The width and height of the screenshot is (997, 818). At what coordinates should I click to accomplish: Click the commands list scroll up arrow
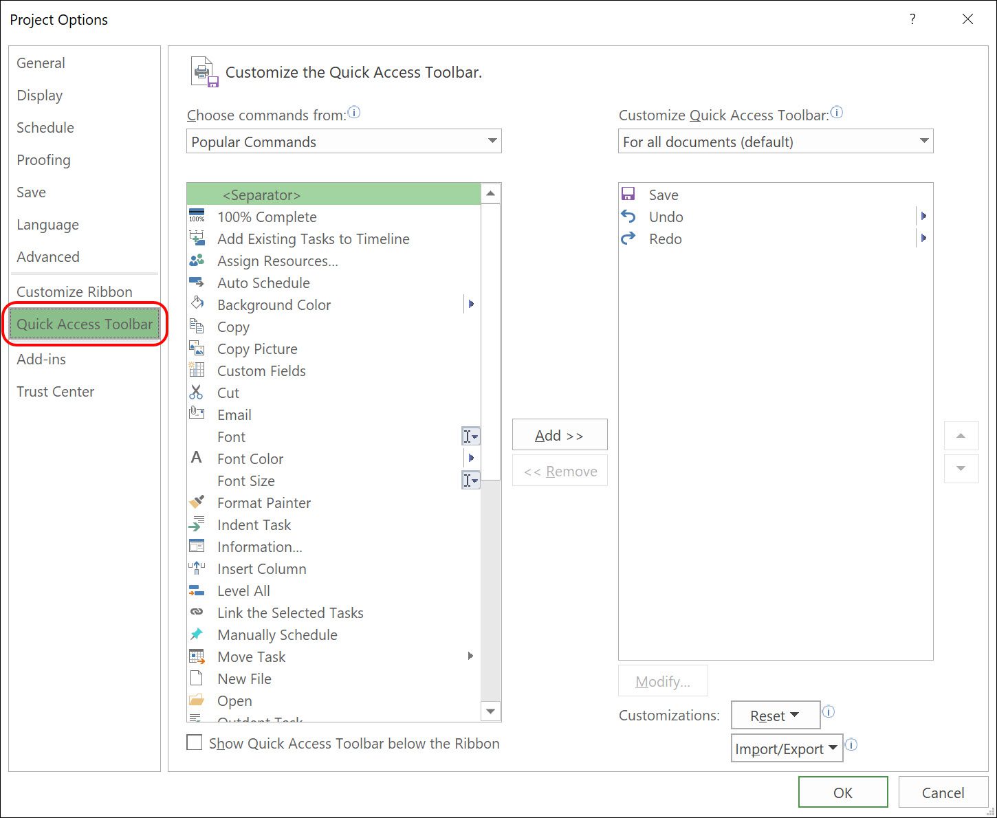click(490, 193)
